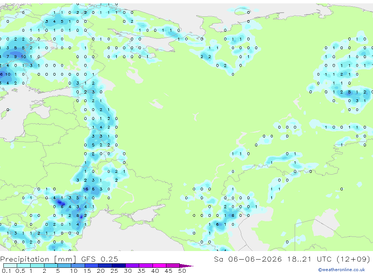This screenshot has width=373, height=273.
Task: Click the 45–50 mm legend color swatch
Action: (173, 266)
